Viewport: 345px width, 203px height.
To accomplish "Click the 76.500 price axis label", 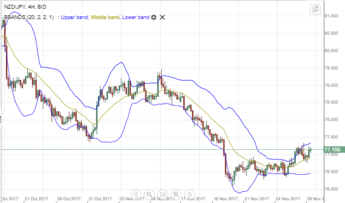I will pos(331,171).
